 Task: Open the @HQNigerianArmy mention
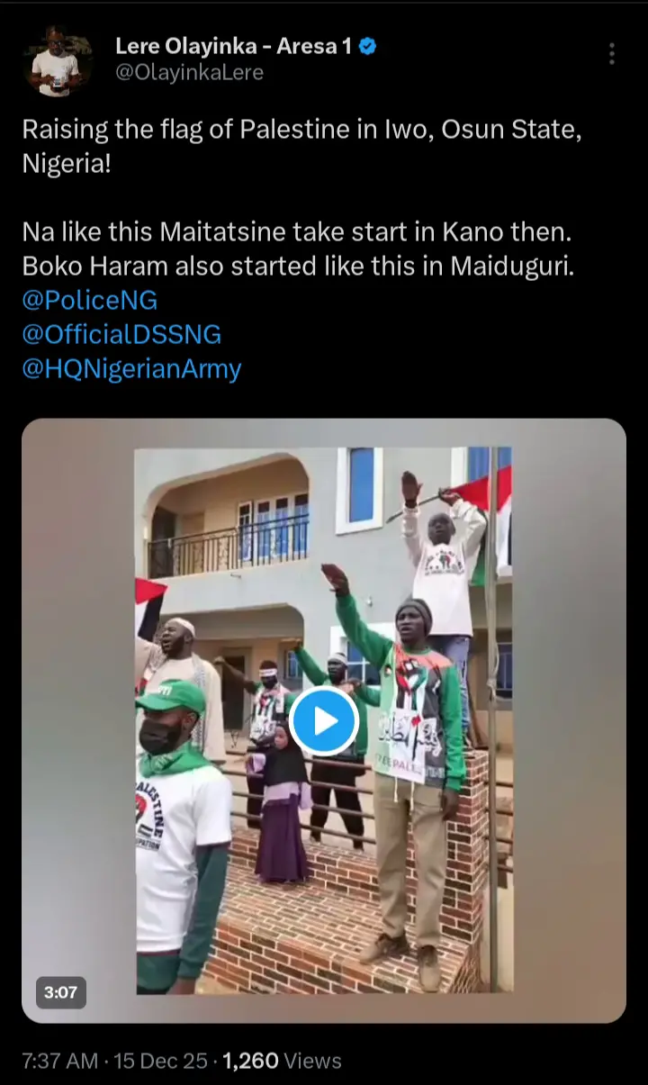point(131,369)
